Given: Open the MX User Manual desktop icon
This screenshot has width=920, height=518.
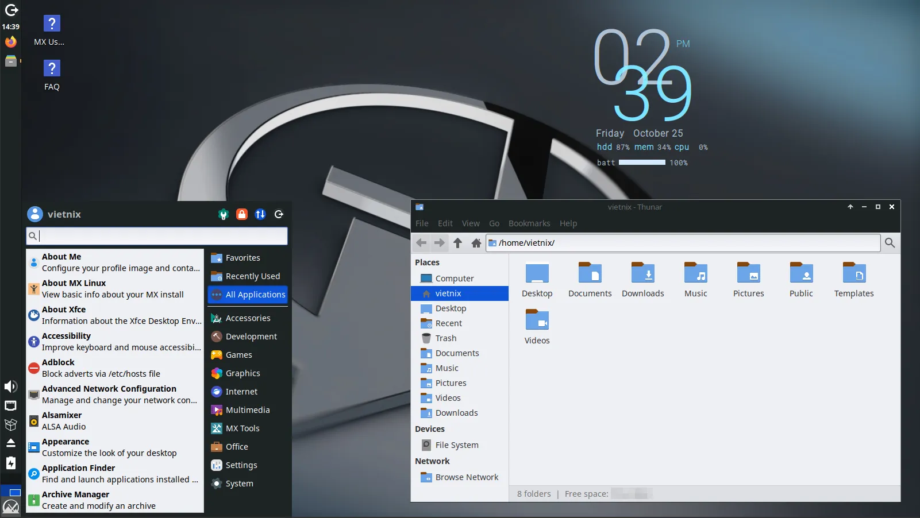Looking at the screenshot, I should click(52, 24).
